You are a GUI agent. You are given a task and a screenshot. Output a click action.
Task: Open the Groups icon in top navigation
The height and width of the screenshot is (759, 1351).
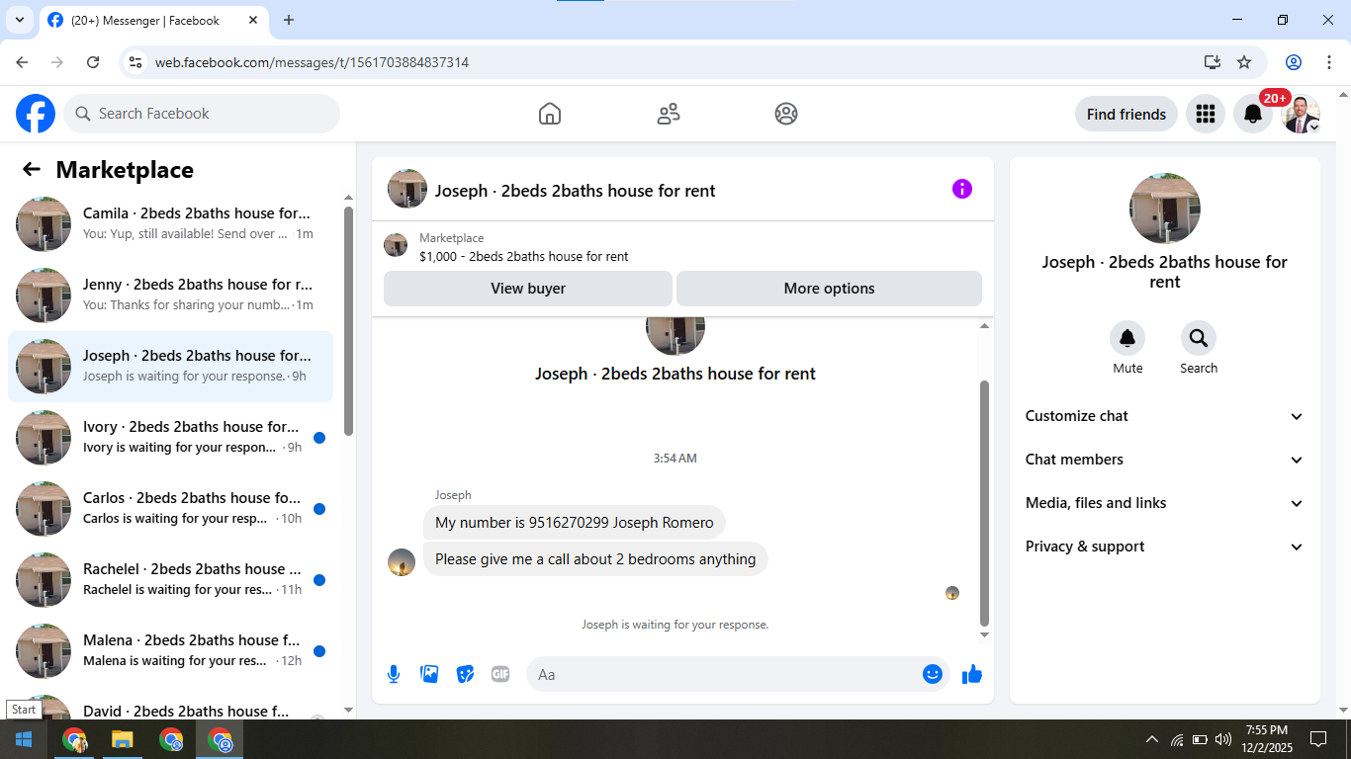786,114
